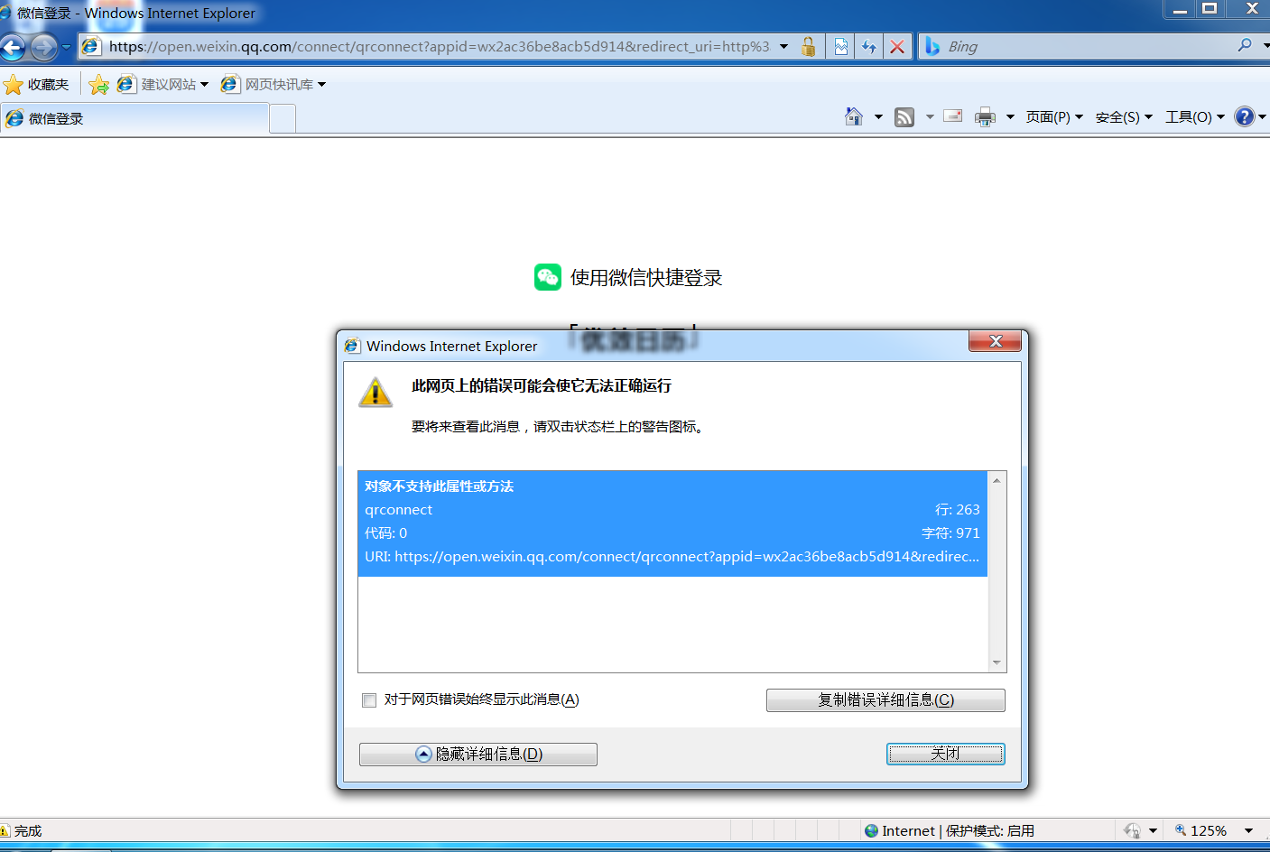The height and width of the screenshot is (852, 1270).
Task: Select error line 对象不支持此属性或方法
Action: click(439, 486)
